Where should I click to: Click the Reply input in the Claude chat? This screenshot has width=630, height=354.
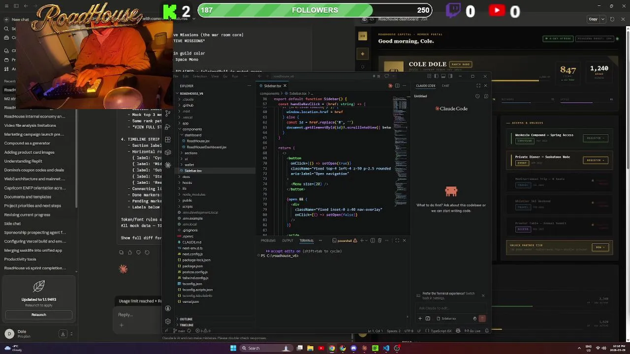tap(138, 315)
